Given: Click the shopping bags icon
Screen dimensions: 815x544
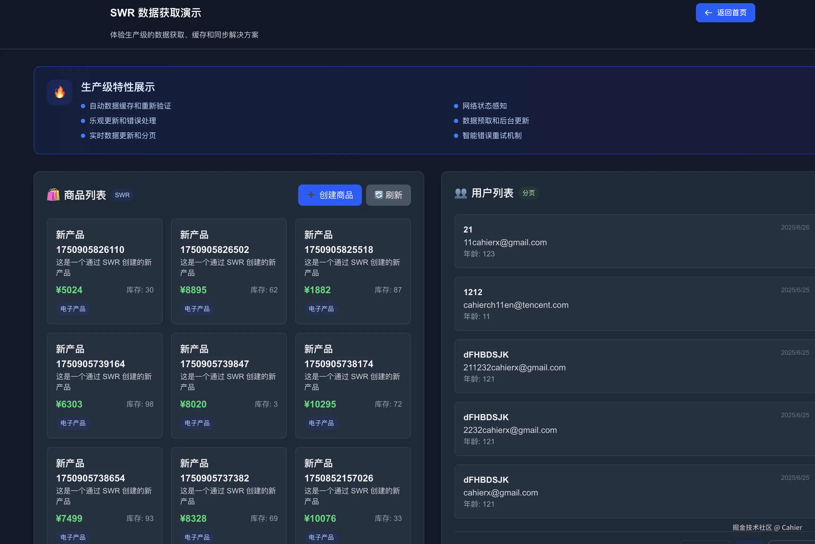Looking at the screenshot, I should pyautogui.click(x=53, y=195).
